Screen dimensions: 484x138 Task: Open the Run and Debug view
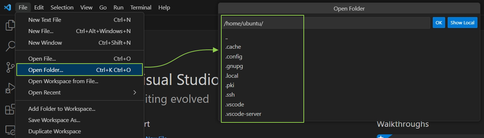10,88
